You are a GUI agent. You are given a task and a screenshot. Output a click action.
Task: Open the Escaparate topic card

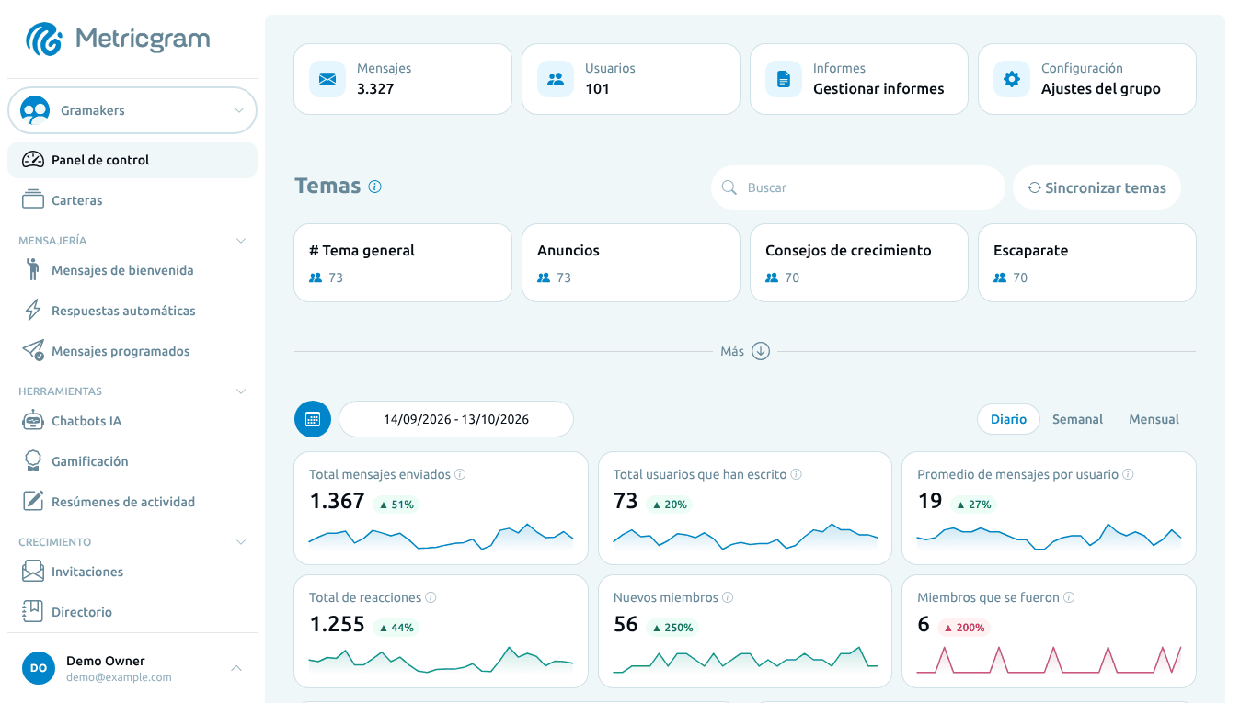click(1087, 263)
